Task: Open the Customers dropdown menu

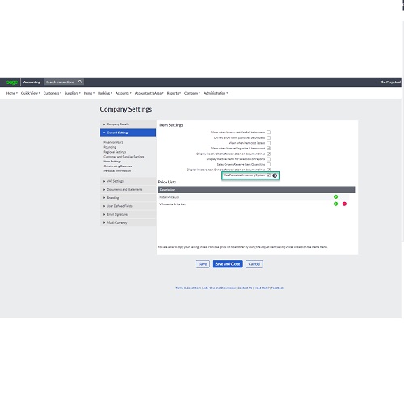Action: (x=53, y=93)
